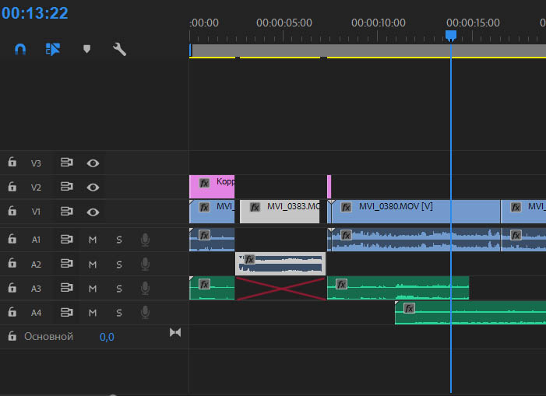Select the narrow pink clip on V2

pos(329,187)
